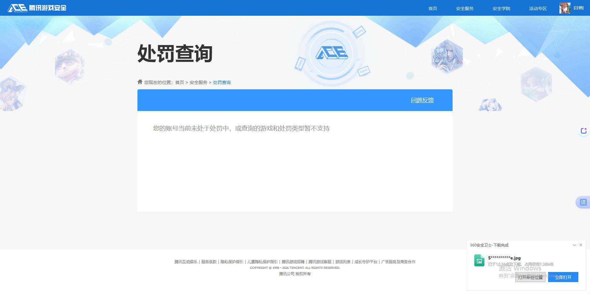Open the 译 translate floating tool
590x294 pixels.
click(x=583, y=202)
